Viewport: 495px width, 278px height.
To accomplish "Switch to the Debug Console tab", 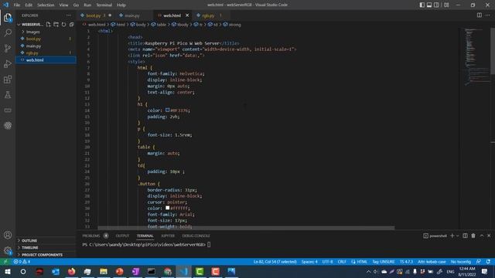I will tap(196, 236).
